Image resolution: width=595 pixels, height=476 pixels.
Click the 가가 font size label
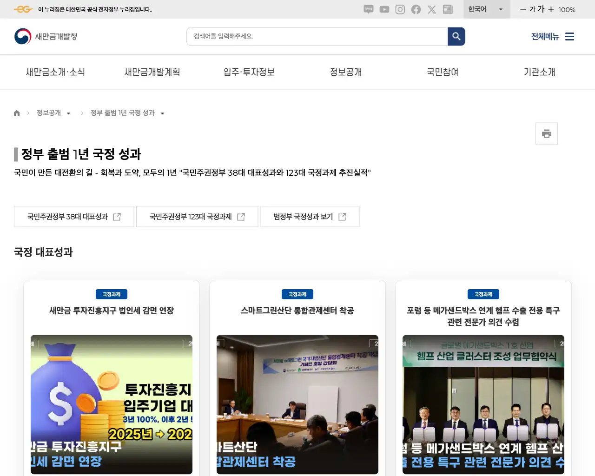[537, 9]
